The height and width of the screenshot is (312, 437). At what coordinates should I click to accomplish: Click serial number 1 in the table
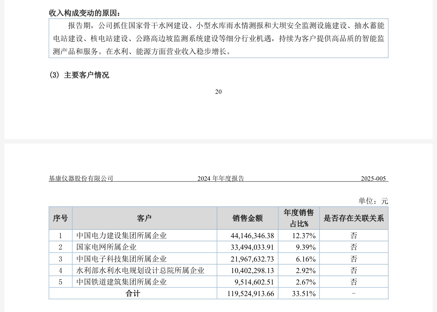coord(60,236)
